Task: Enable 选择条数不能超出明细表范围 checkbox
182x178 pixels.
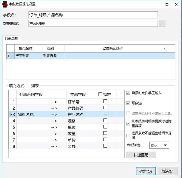Action: 128,135
